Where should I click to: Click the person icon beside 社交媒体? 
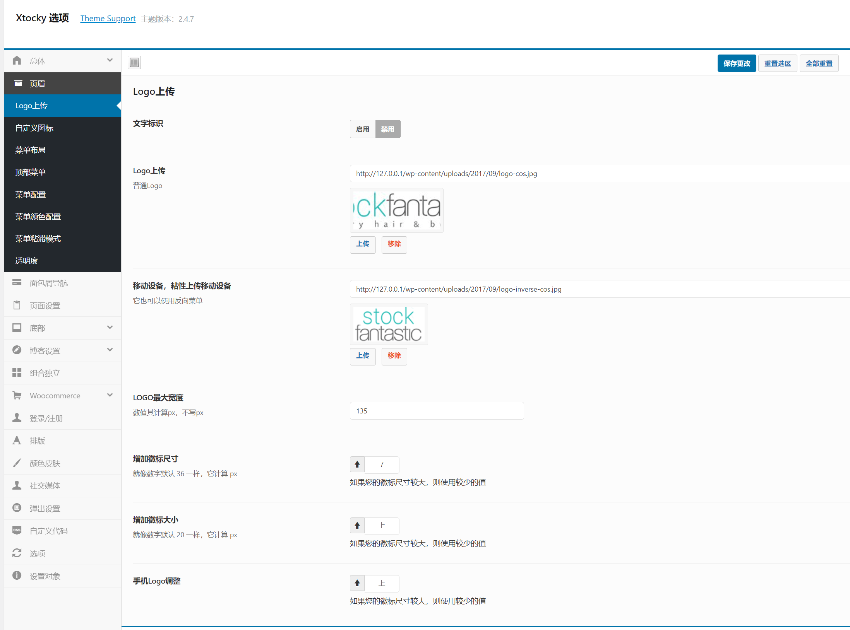17,485
